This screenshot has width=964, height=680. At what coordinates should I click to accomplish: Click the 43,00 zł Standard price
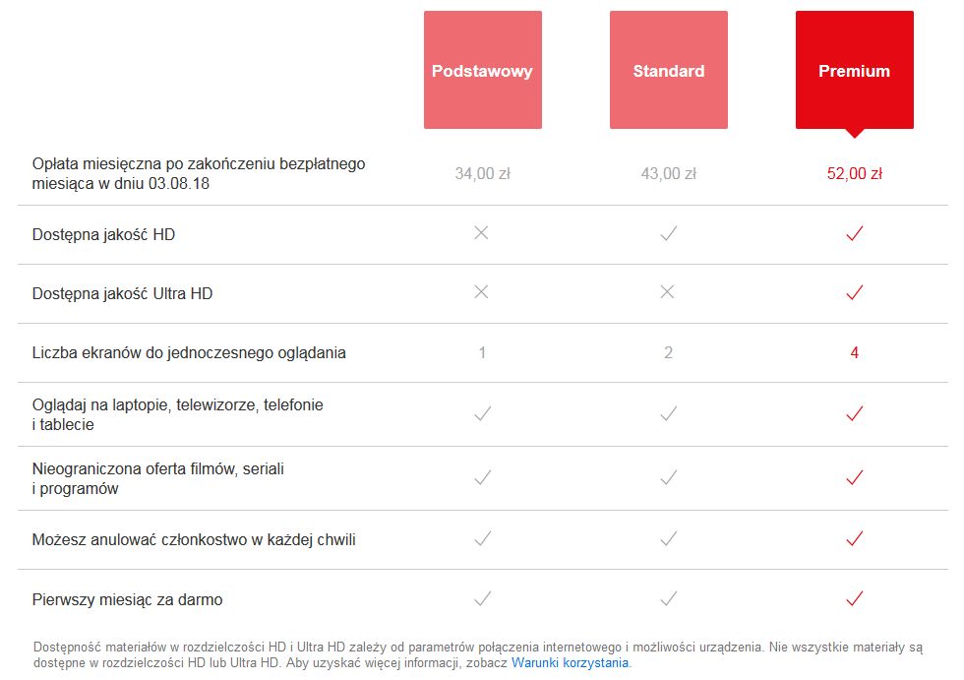(x=668, y=173)
